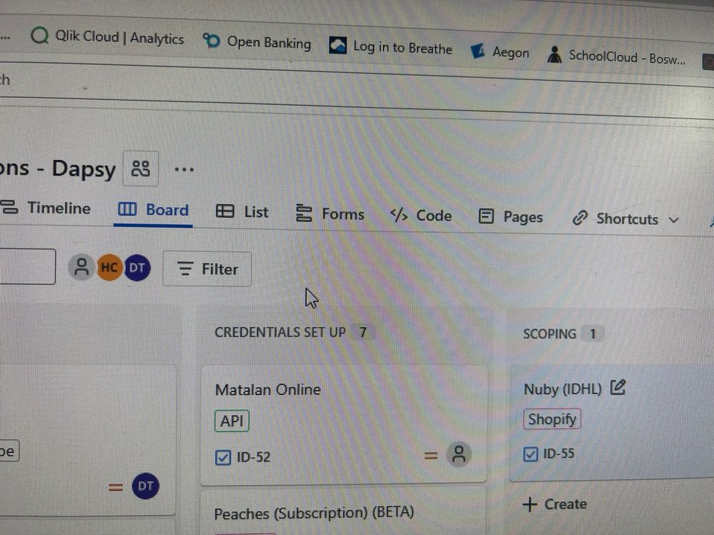Screen dimensions: 714x535
Task: Click the API label on Matalan Online
Action: [232, 421]
